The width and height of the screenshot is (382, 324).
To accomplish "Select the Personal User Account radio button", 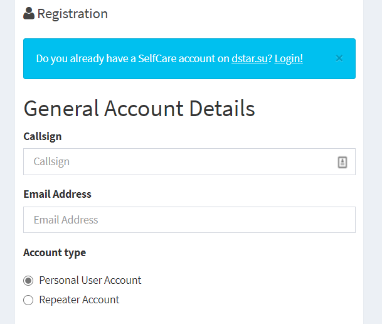I will (x=28, y=281).
